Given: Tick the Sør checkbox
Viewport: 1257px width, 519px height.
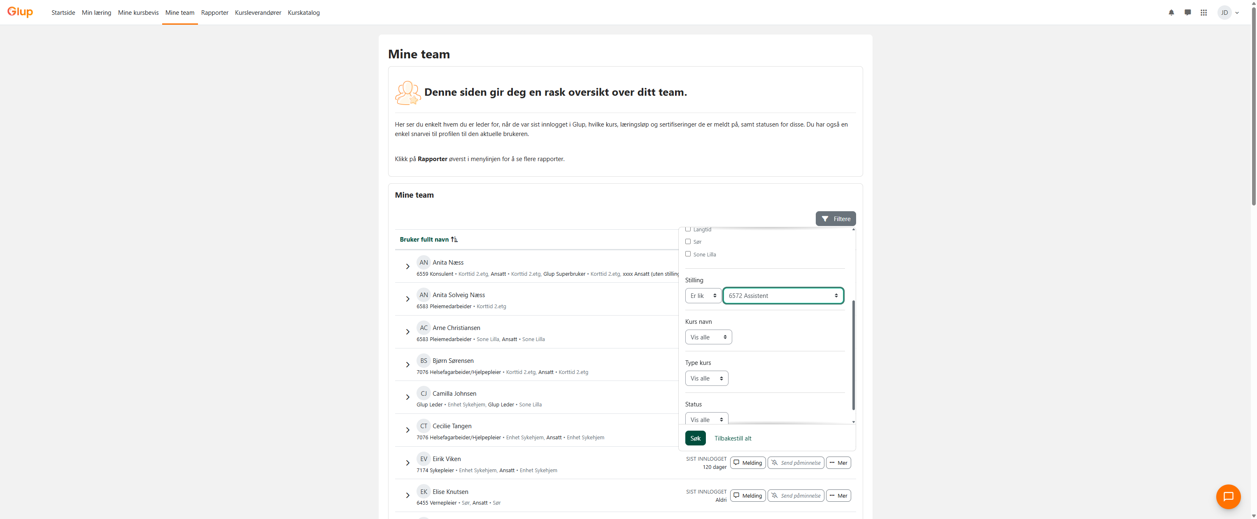Looking at the screenshot, I should (688, 242).
